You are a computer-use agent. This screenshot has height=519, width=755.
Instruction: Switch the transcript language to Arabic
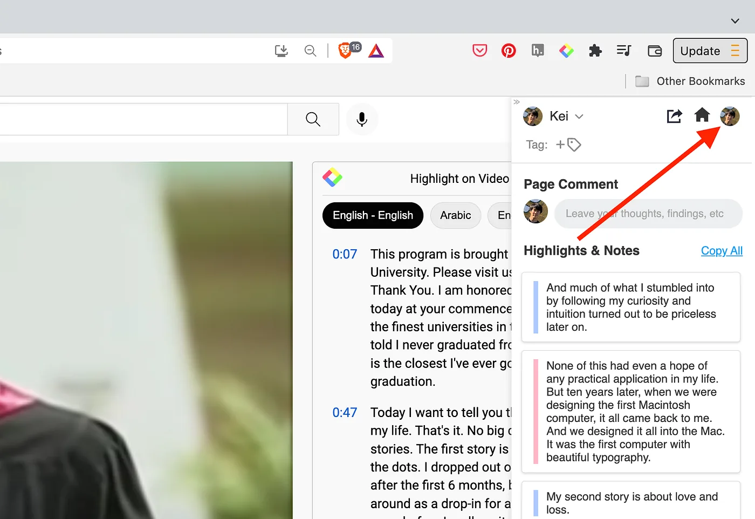point(455,215)
